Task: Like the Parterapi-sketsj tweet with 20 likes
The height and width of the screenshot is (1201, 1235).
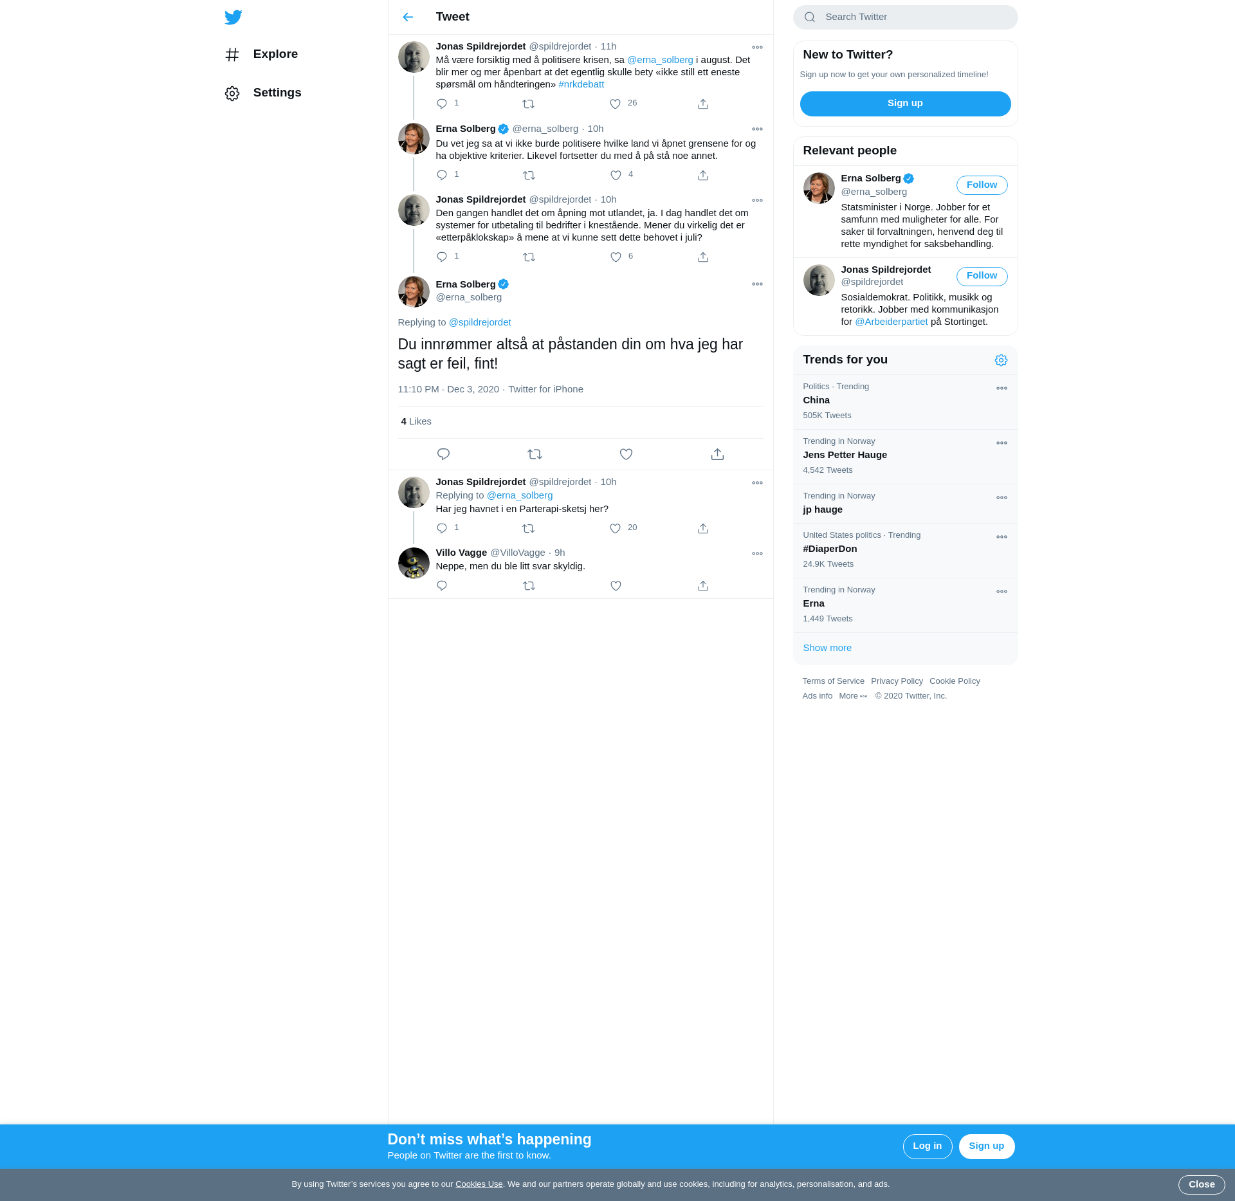Action: click(x=616, y=528)
